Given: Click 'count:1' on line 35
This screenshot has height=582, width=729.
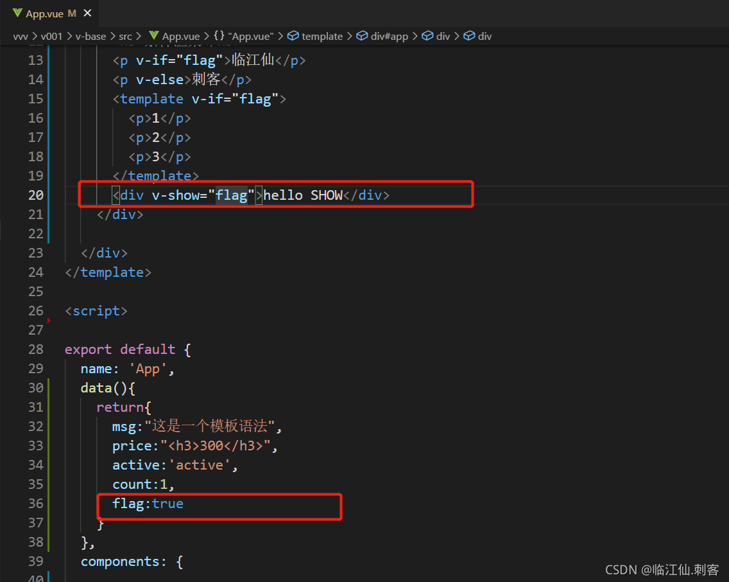Looking at the screenshot, I should [140, 484].
